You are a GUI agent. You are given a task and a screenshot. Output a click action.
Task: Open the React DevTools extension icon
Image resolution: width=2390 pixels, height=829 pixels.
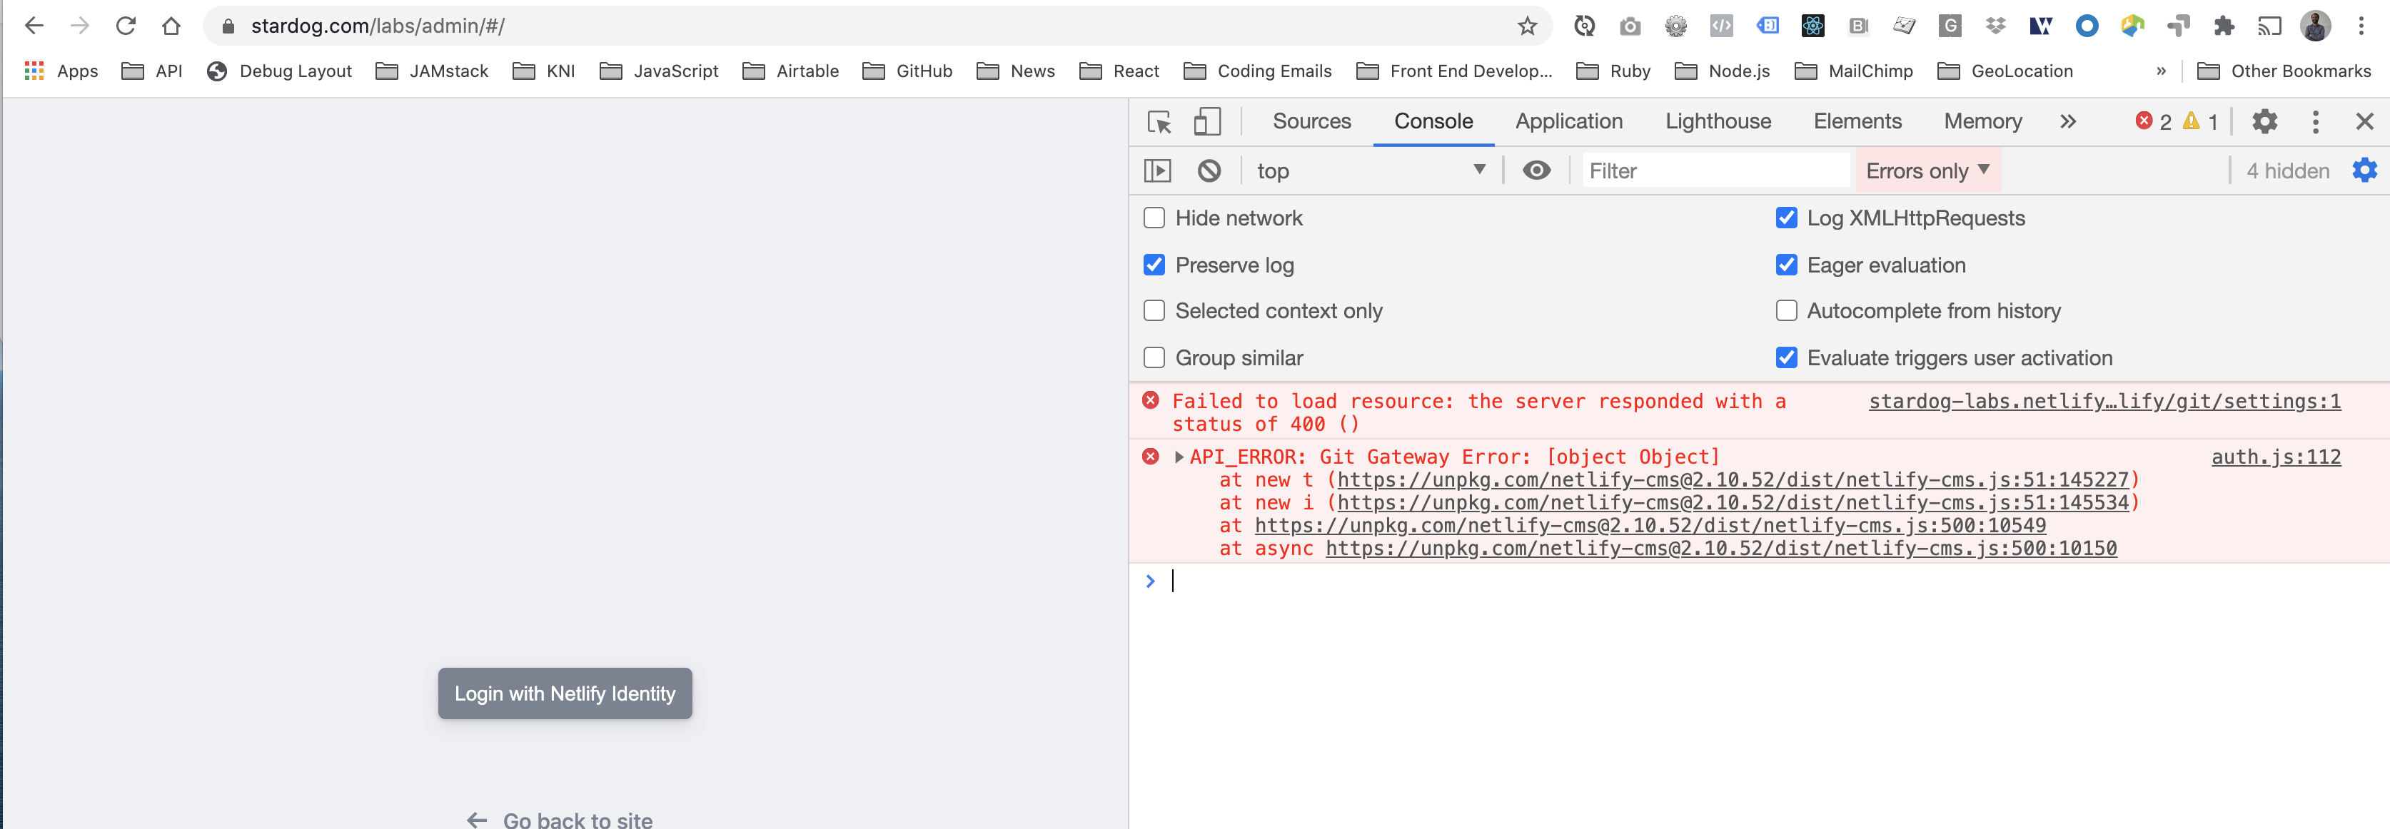tap(1814, 26)
